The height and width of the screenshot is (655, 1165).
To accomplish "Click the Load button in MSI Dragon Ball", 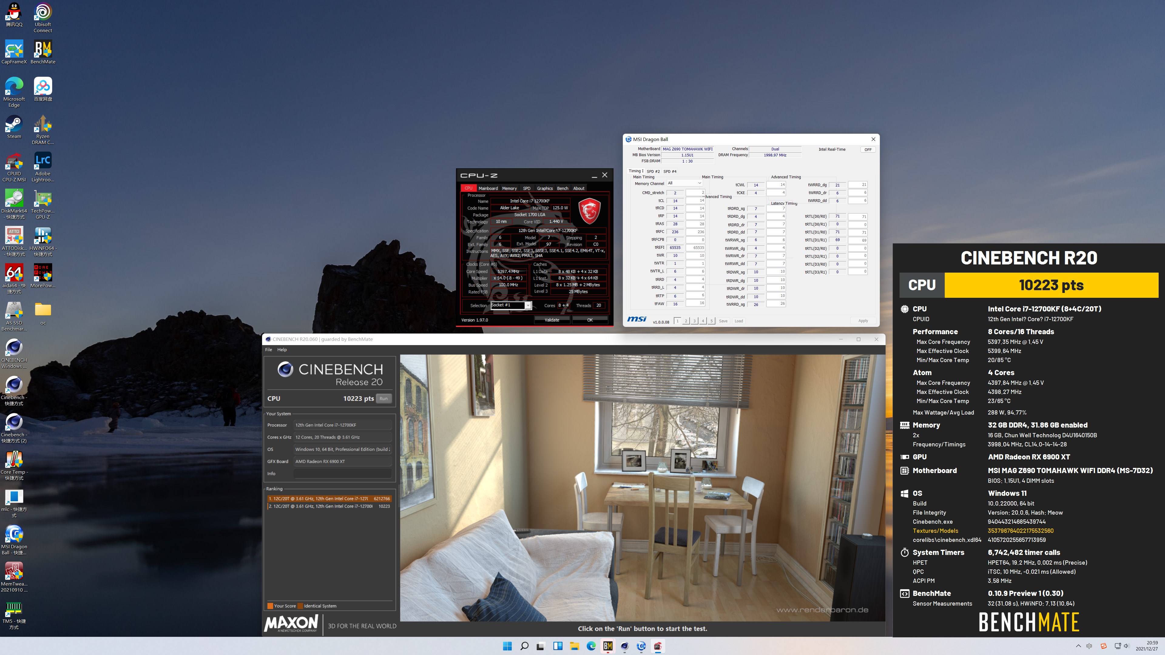I will 738,321.
